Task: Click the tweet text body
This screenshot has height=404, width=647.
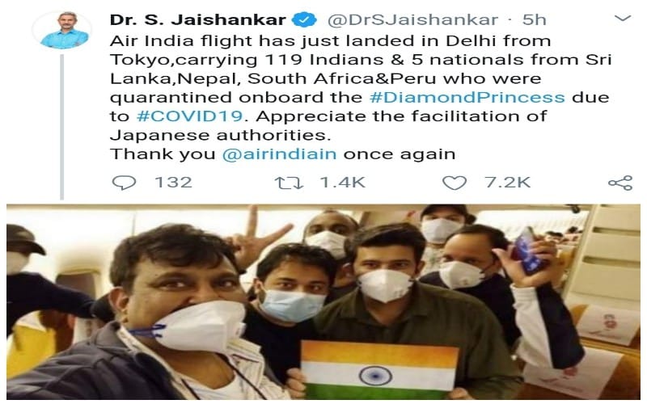Action: tap(360, 97)
